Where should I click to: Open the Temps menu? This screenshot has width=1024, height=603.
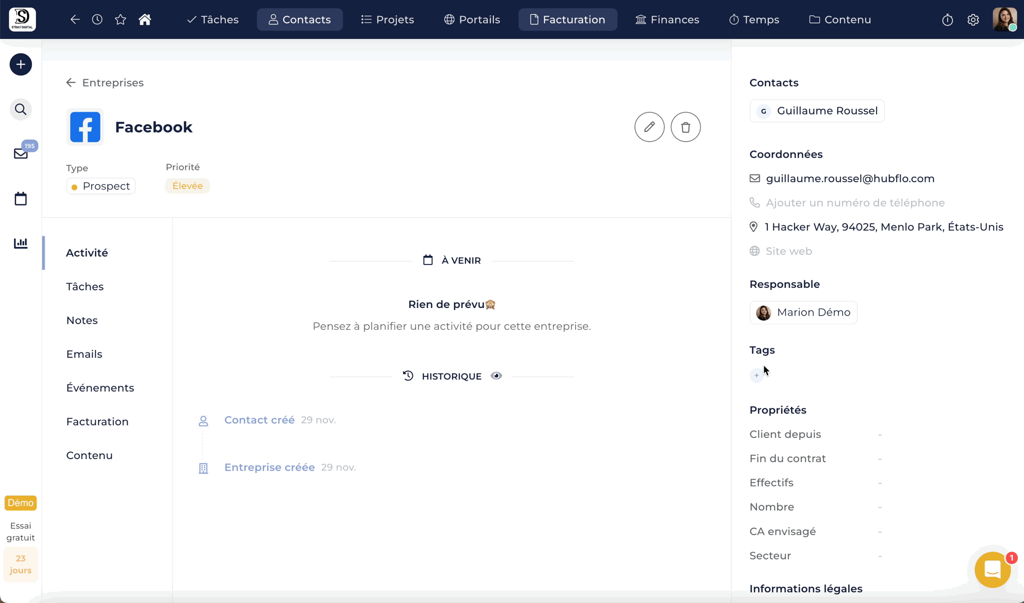click(x=754, y=19)
